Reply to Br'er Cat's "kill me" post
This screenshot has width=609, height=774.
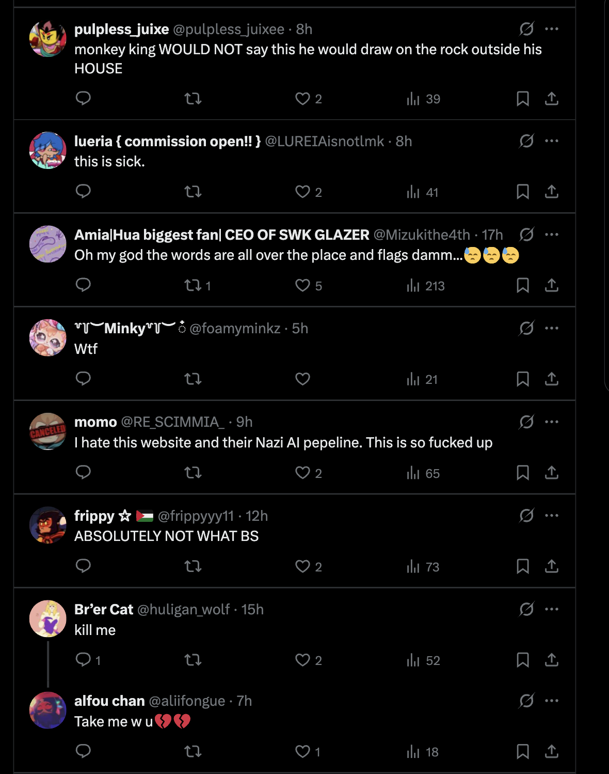coord(83,660)
